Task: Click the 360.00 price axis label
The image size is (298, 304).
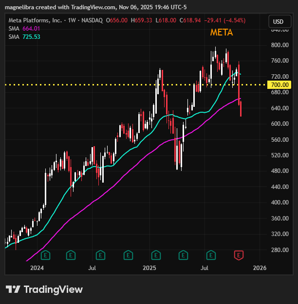Action: pyautogui.click(x=279, y=219)
